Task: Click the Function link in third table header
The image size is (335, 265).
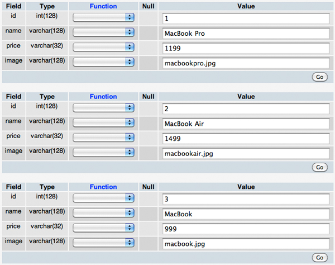Action: [x=103, y=187]
